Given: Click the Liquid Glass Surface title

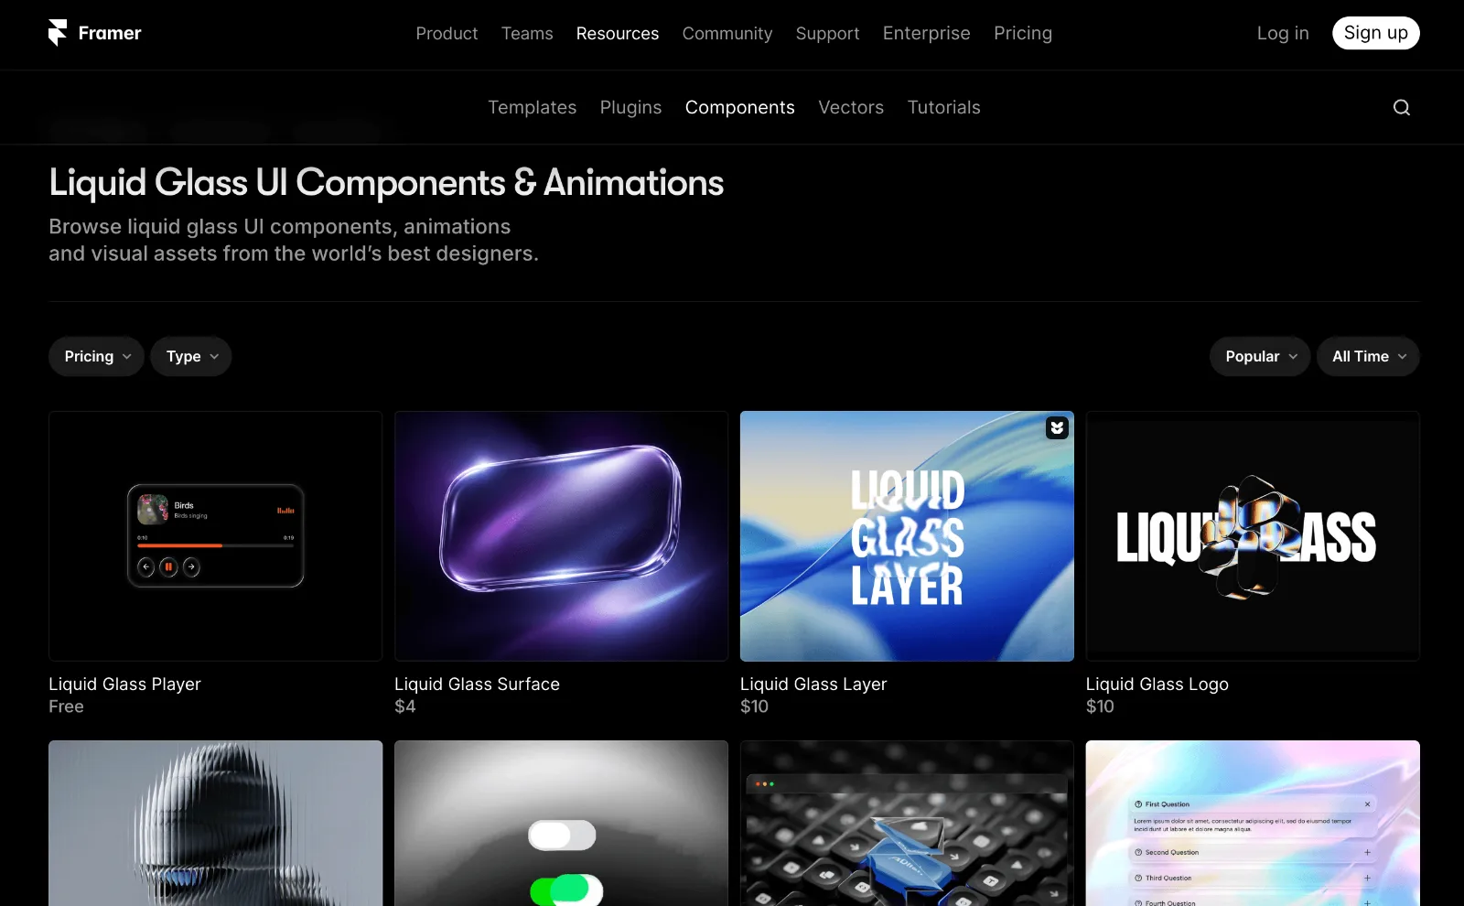Looking at the screenshot, I should (477, 685).
